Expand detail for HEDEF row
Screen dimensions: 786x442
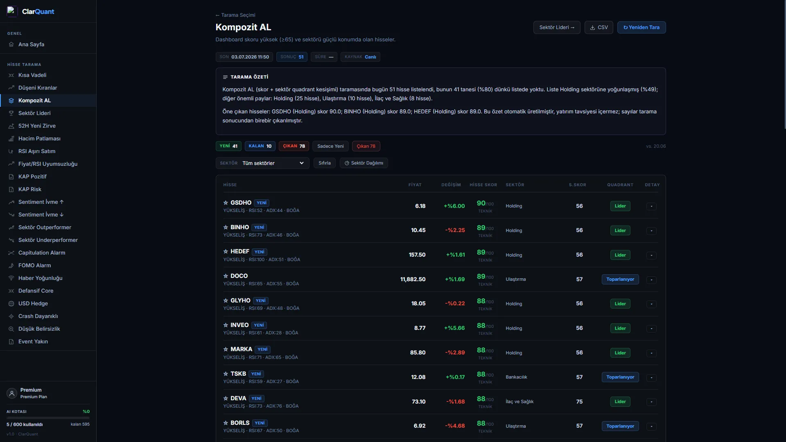651,255
